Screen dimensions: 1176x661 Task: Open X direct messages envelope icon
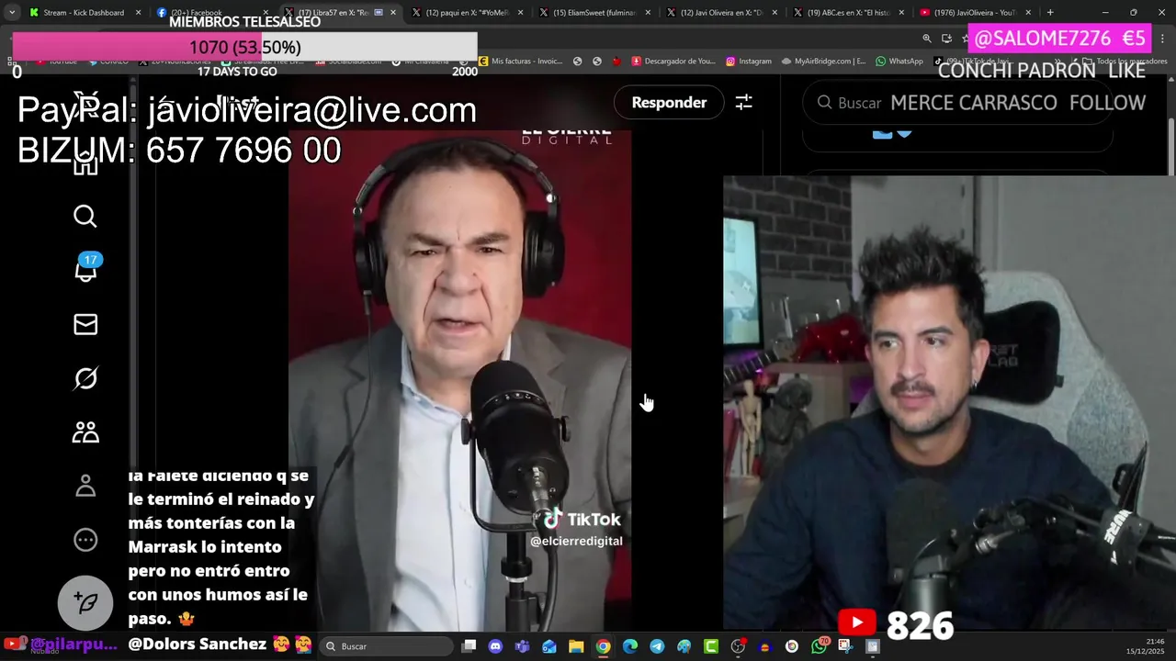[85, 324]
